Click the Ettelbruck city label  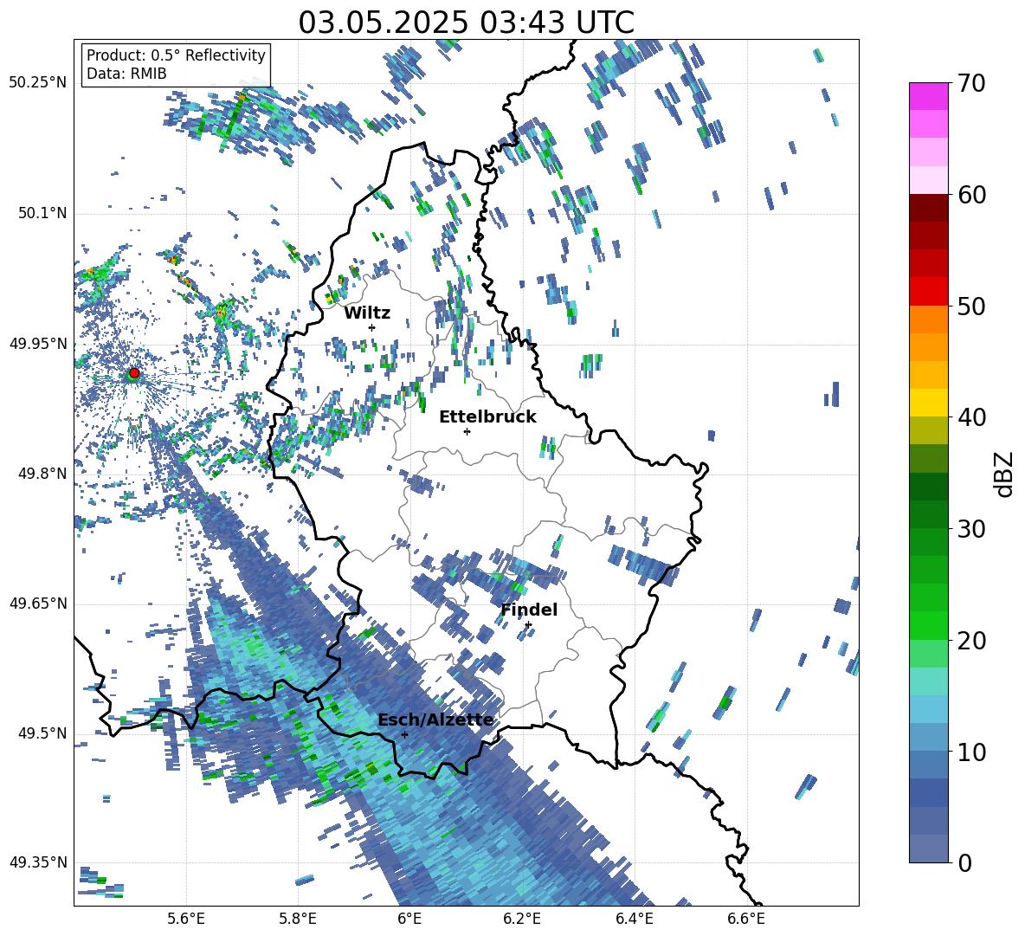pyautogui.click(x=487, y=417)
